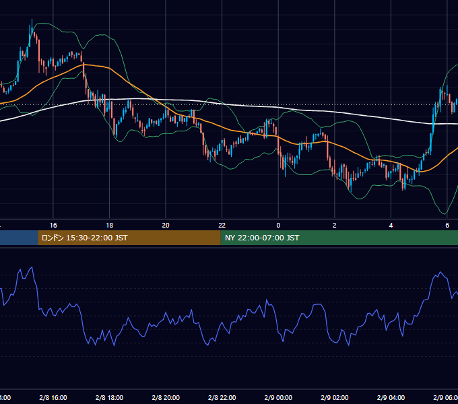Click the 2/8 22:00 oscillator time label
The image size is (458, 404).
[222, 397]
